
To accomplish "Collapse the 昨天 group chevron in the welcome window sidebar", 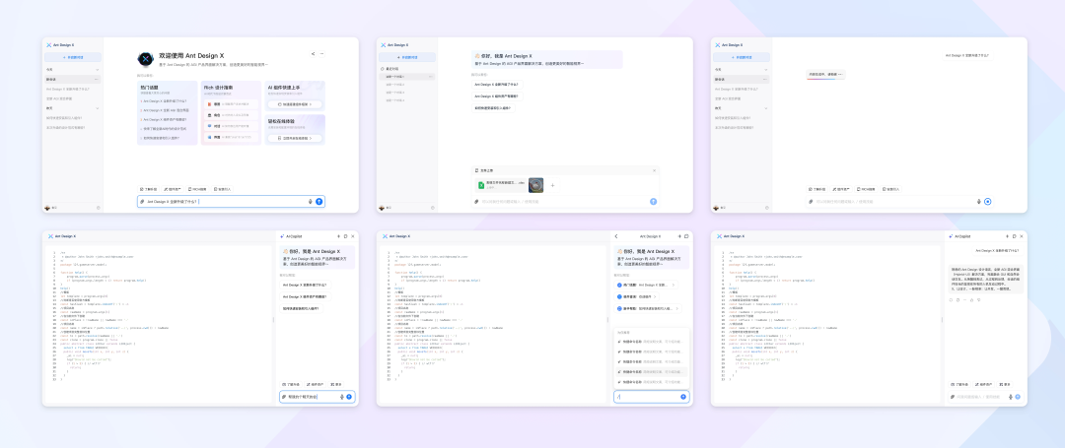I will pos(97,108).
